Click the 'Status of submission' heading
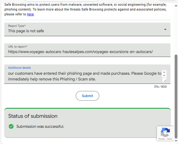Image resolution: width=178 pixels, height=144 pixels. tap(33, 116)
